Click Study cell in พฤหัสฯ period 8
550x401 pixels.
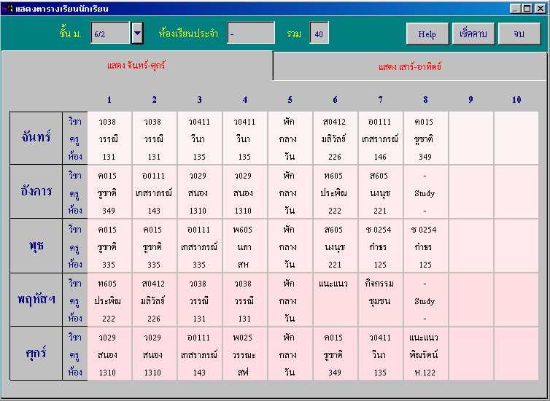(x=425, y=301)
